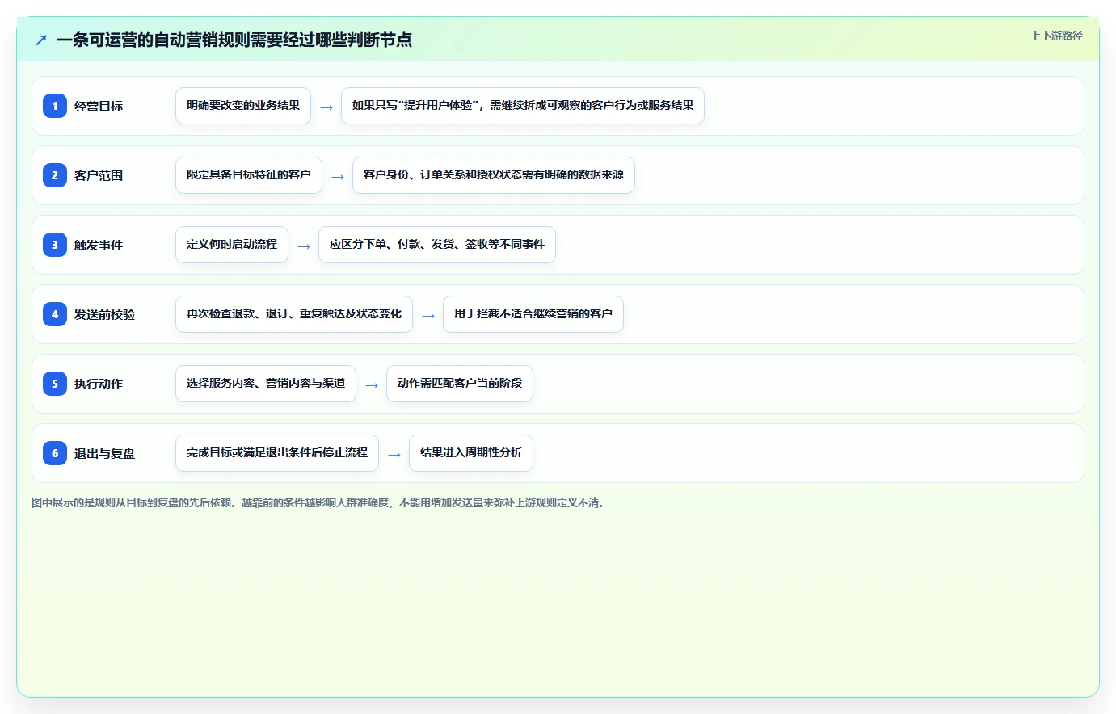Select the step 4 number badge

(55, 314)
